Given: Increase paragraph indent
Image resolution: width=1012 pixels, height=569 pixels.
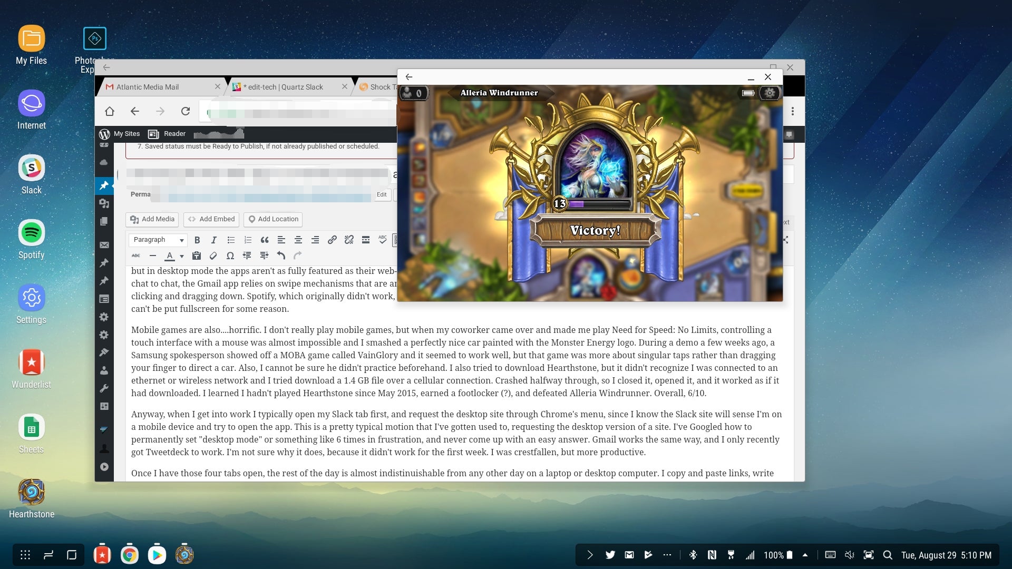Looking at the screenshot, I should tap(264, 256).
